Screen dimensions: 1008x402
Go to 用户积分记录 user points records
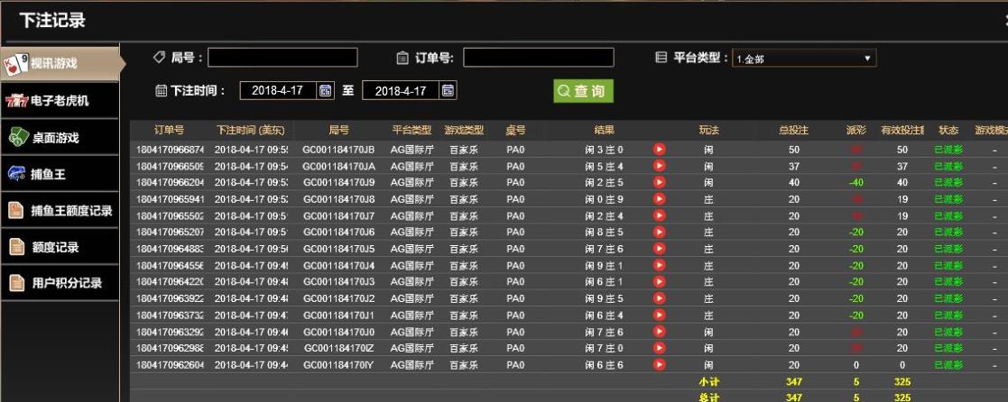[60, 283]
